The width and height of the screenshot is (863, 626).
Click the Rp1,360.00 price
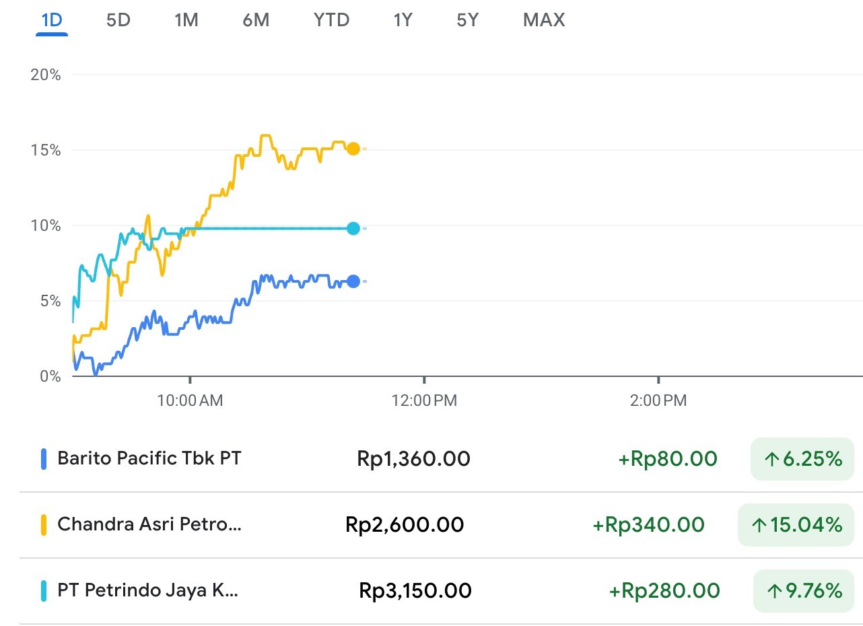(413, 459)
